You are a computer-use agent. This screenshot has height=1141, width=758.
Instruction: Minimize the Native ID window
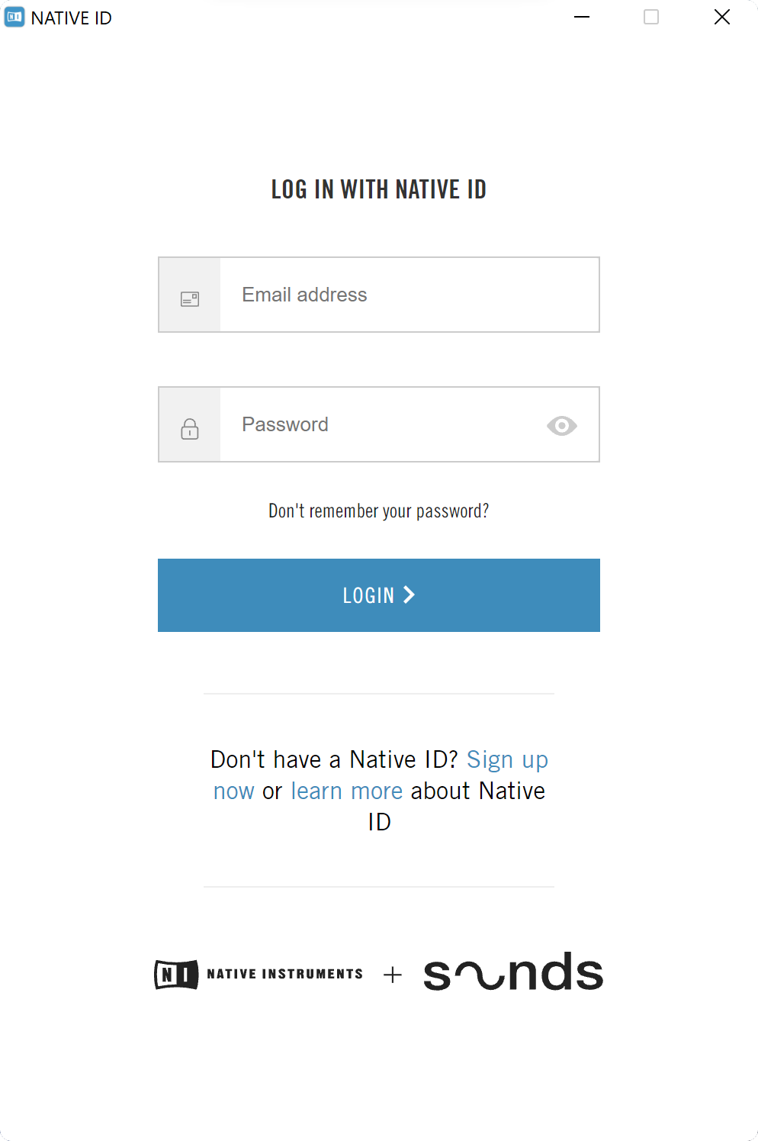(582, 17)
